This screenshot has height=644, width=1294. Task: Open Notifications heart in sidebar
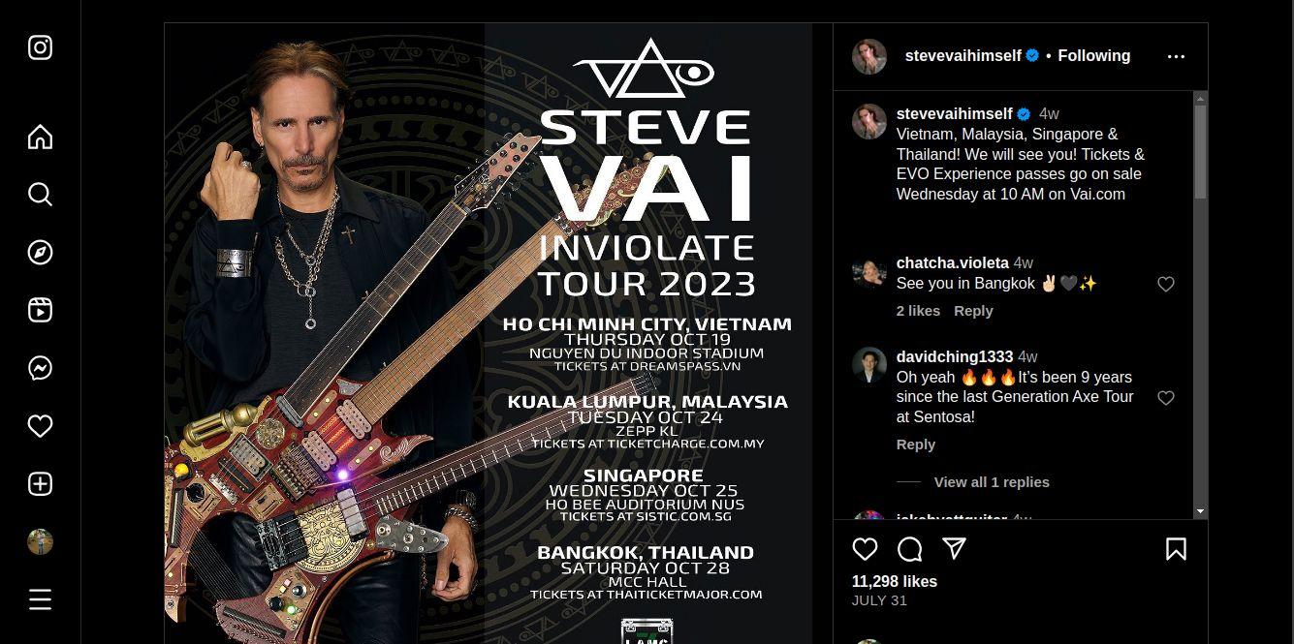(40, 426)
